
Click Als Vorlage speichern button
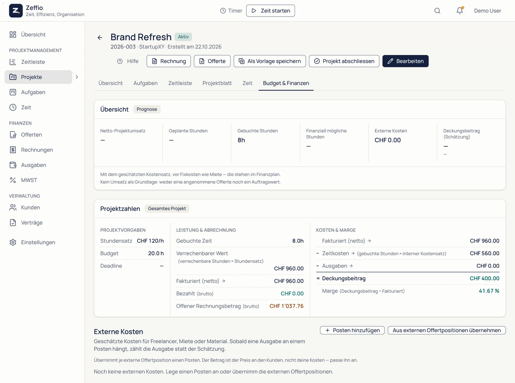pos(270,61)
